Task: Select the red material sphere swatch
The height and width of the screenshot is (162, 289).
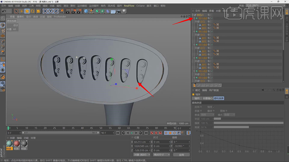Action: [17, 144]
